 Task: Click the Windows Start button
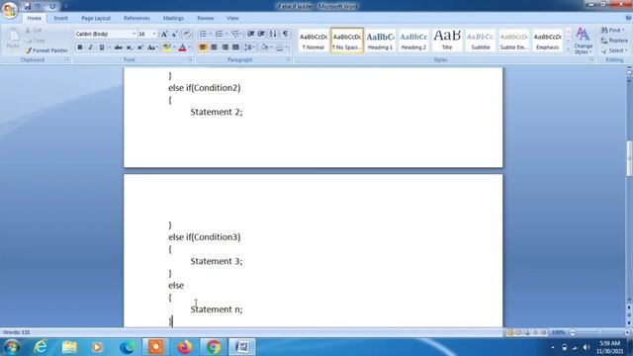11,347
